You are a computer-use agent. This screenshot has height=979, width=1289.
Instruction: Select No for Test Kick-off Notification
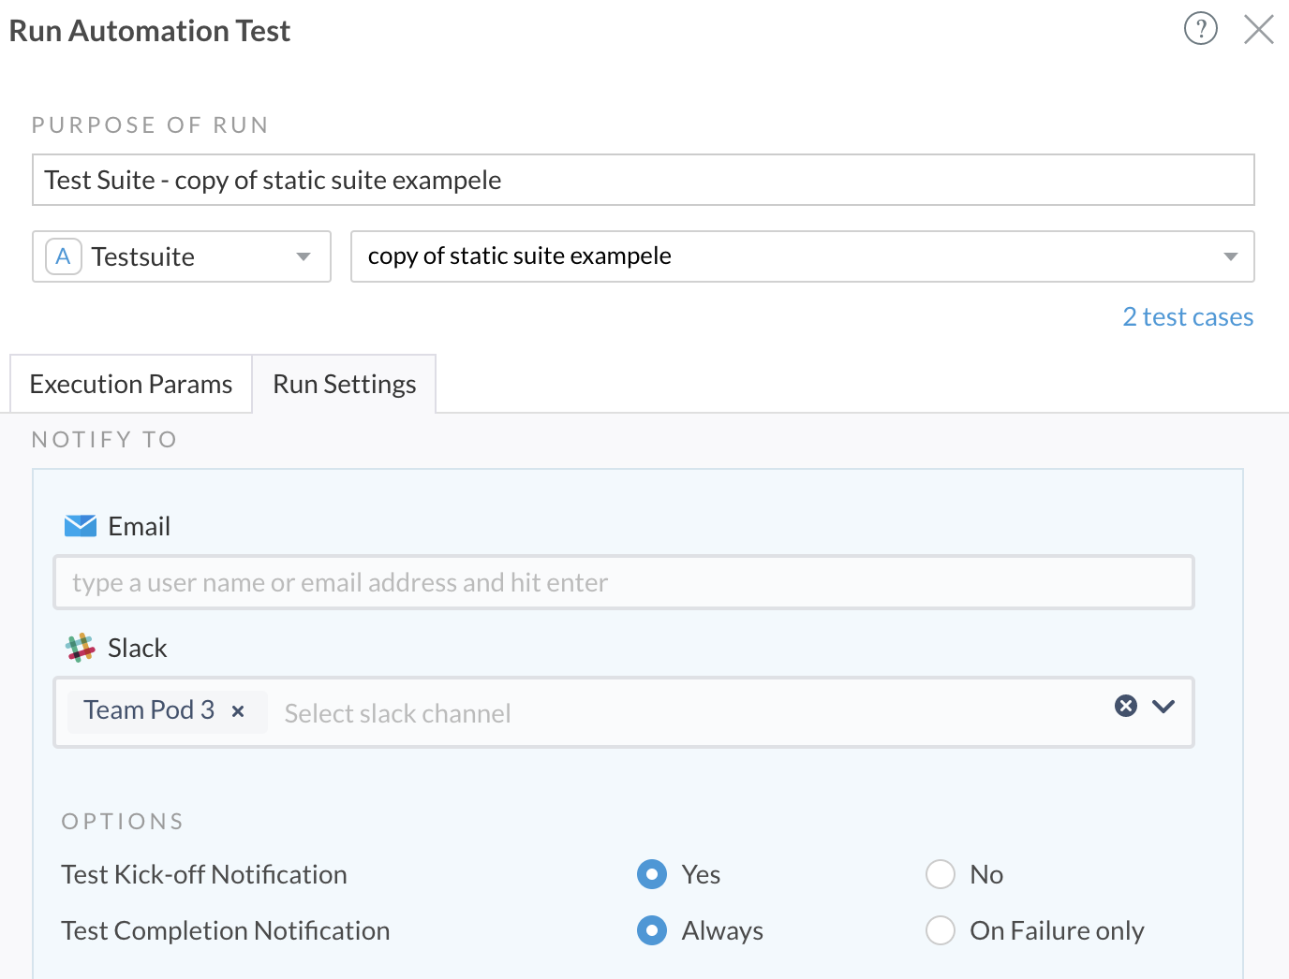[x=940, y=874]
